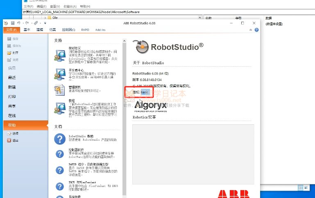Switch to the RAPID ribbon tab
The width and height of the screenshot is (315, 198).
click(85, 30)
